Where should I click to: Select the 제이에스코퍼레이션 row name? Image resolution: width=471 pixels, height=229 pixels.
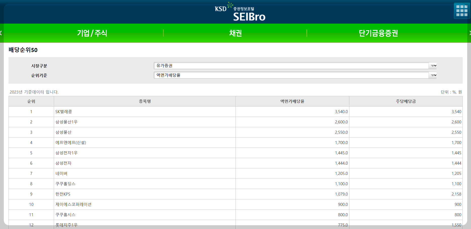tap(73, 204)
